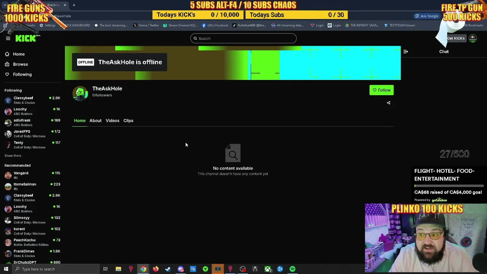The height and width of the screenshot is (274, 487).
Task: Click Testy avatar in Following list
Action: tap(8, 145)
